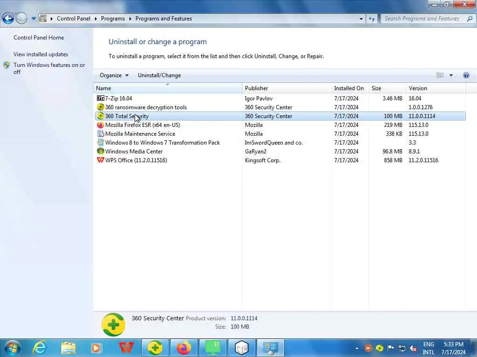Open the Windows Start button
This screenshot has height=357, width=477.
pos(13,348)
